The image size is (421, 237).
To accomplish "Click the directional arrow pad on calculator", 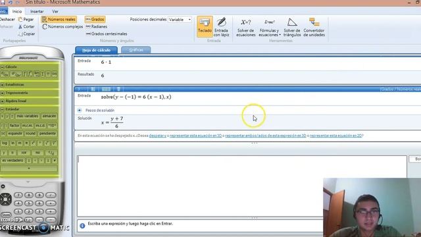I will [5, 199].
